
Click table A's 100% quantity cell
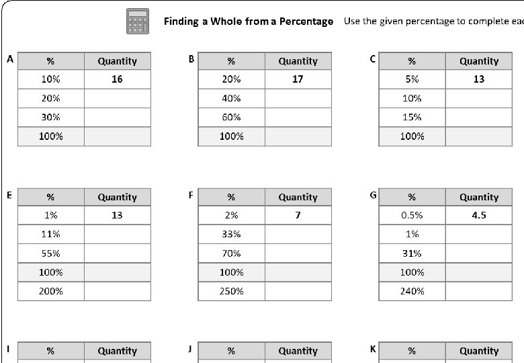(118, 136)
